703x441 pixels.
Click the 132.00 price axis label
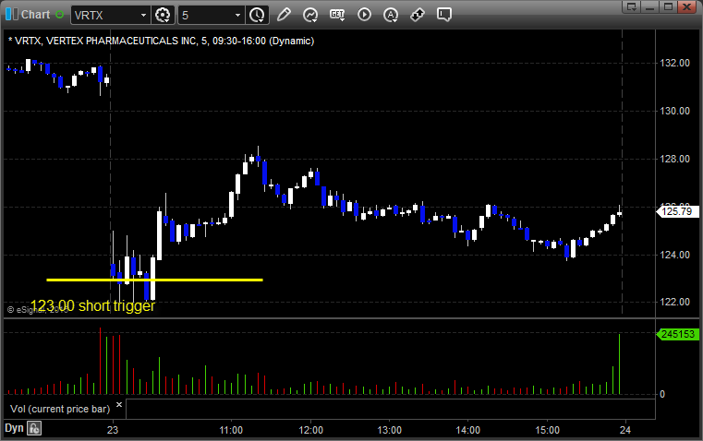(674, 63)
